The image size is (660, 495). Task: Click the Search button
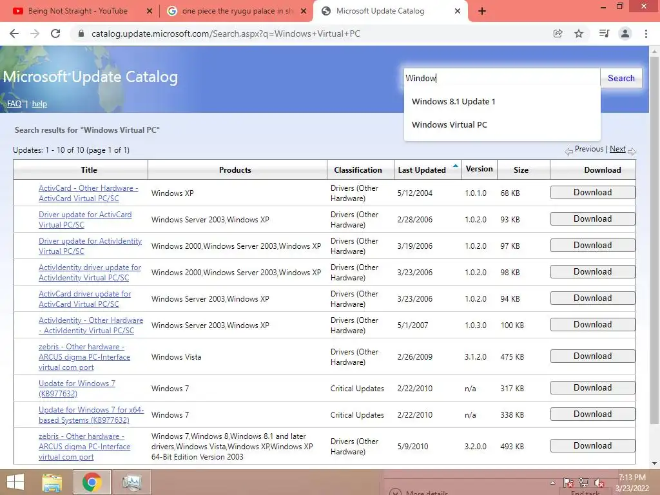[x=621, y=78]
